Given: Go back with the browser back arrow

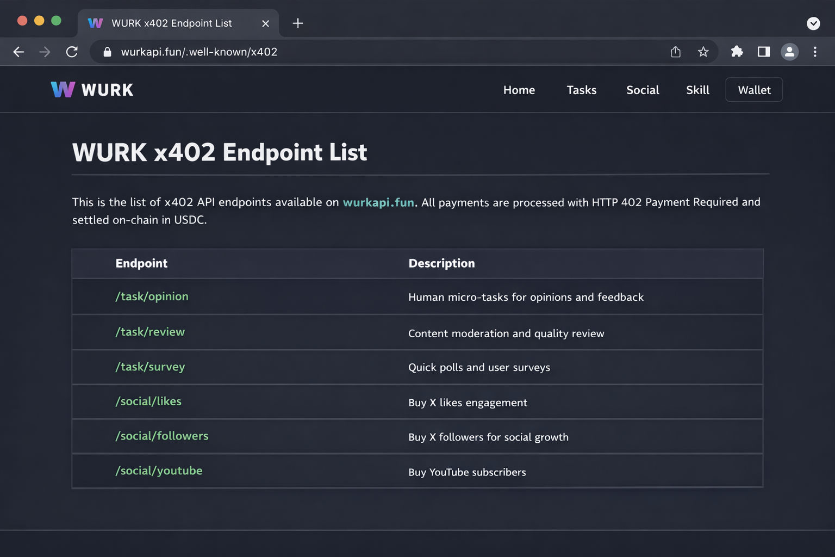Looking at the screenshot, I should click(x=18, y=52).
